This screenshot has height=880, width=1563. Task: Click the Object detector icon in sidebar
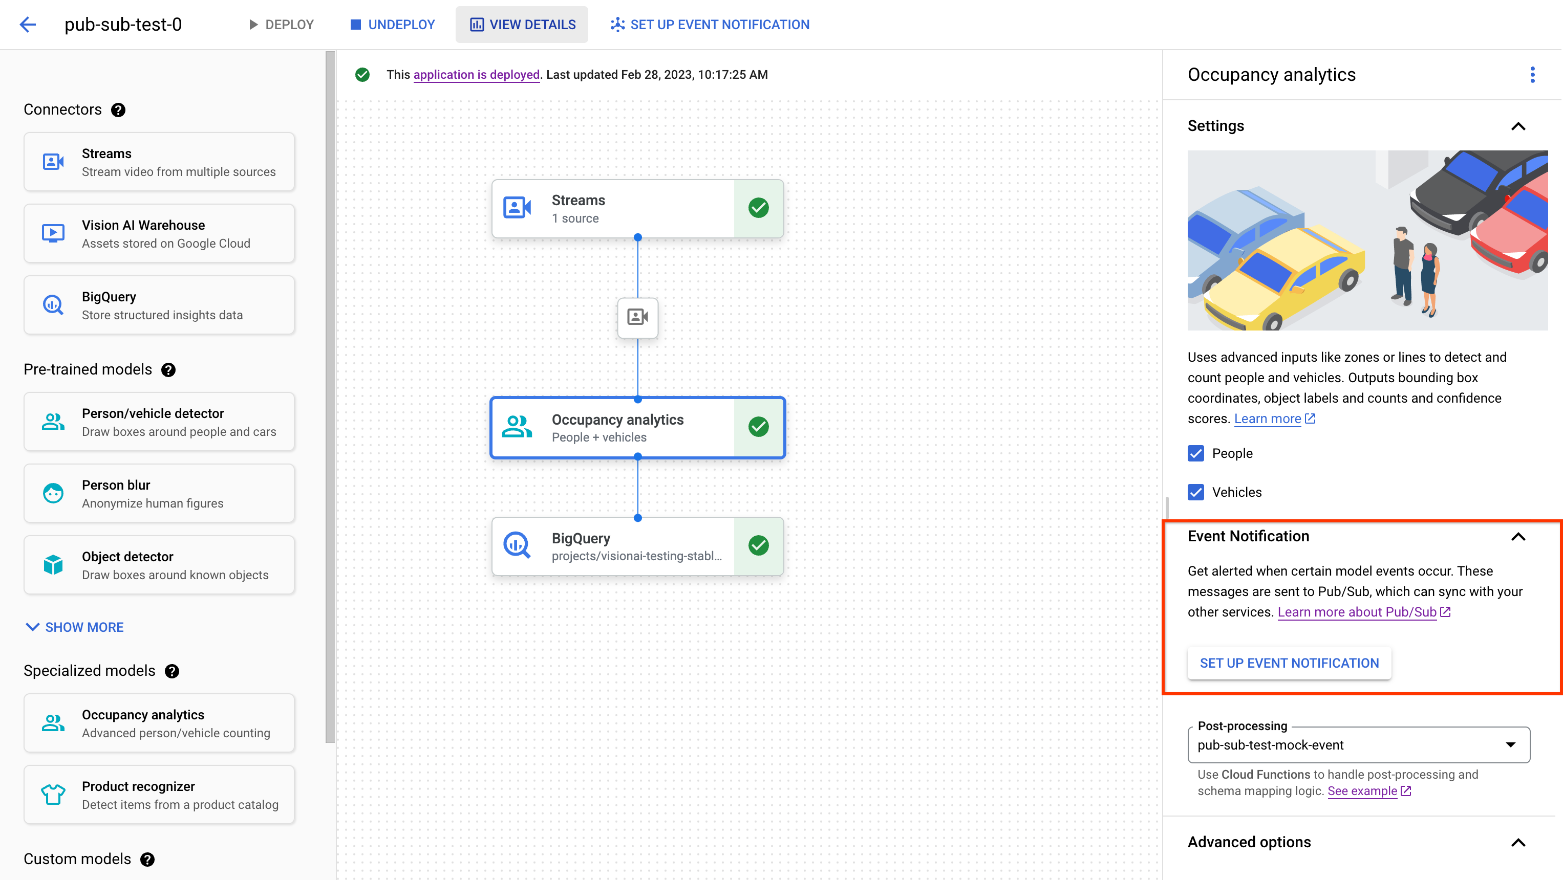53,564
